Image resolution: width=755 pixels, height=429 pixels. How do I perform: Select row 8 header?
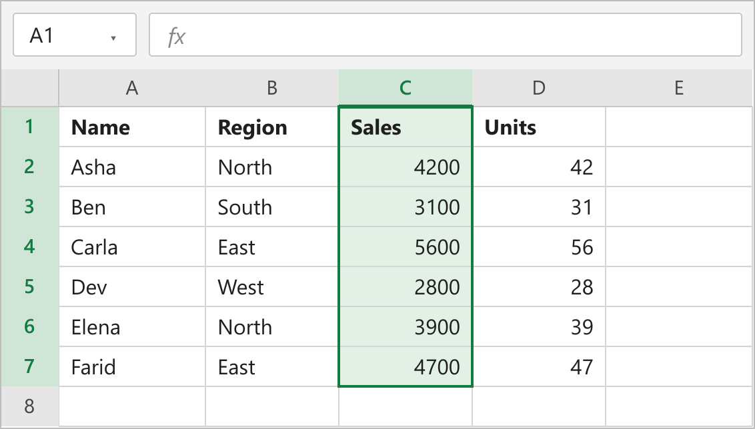click(x=30, y=406)
